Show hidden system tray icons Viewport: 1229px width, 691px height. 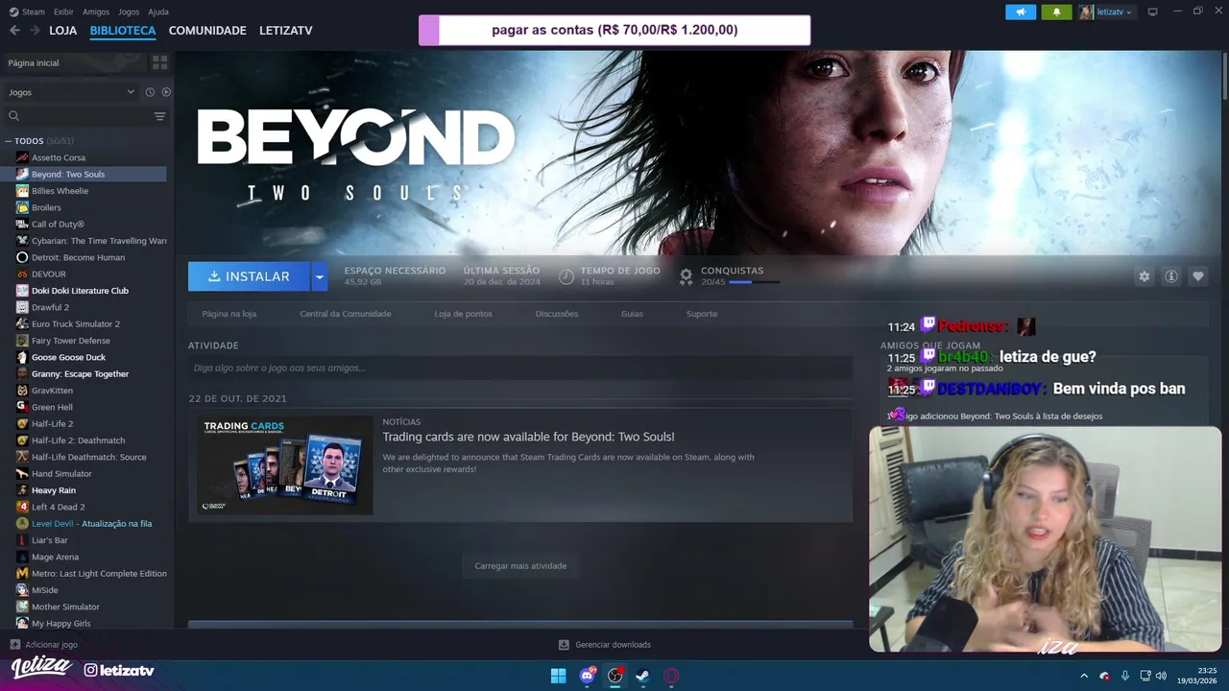pos(1084,676)
